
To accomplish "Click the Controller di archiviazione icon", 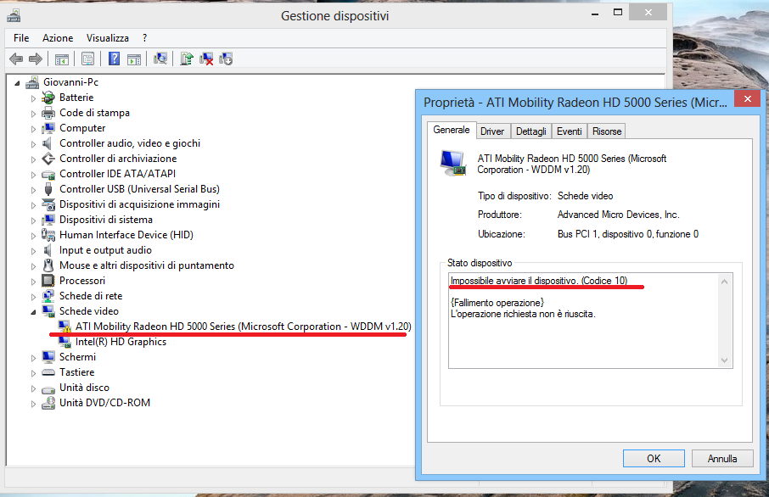I will tap(48, 159).
